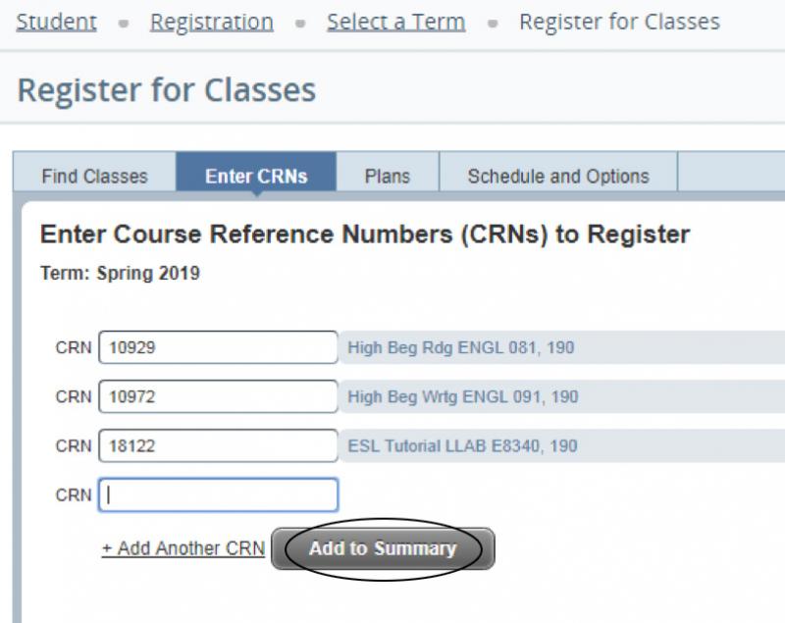The height and width of the screenshot is (623, 785).
Task: Open the Student breadcrumb link
Action: [x=55, y=21]
